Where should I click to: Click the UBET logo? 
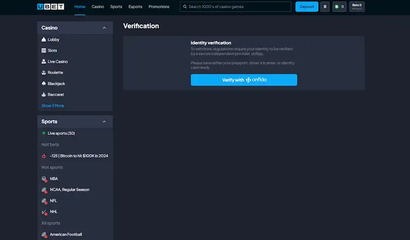tap(51, 7)
